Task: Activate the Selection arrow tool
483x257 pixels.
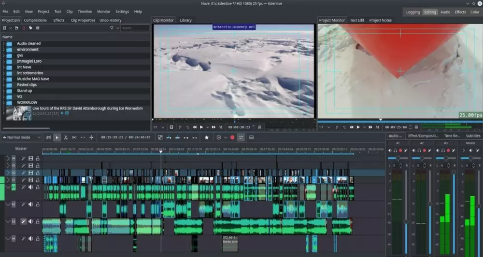Action: coord(57,137)
